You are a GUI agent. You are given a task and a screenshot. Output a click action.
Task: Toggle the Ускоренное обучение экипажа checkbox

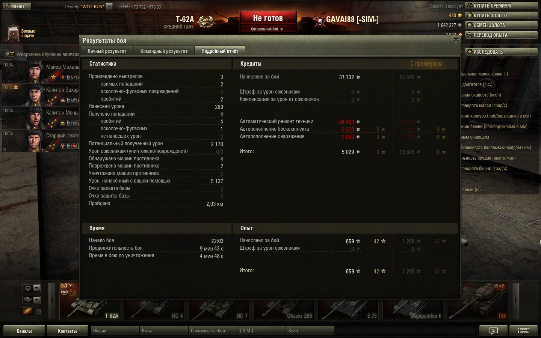tap(12, 54)
